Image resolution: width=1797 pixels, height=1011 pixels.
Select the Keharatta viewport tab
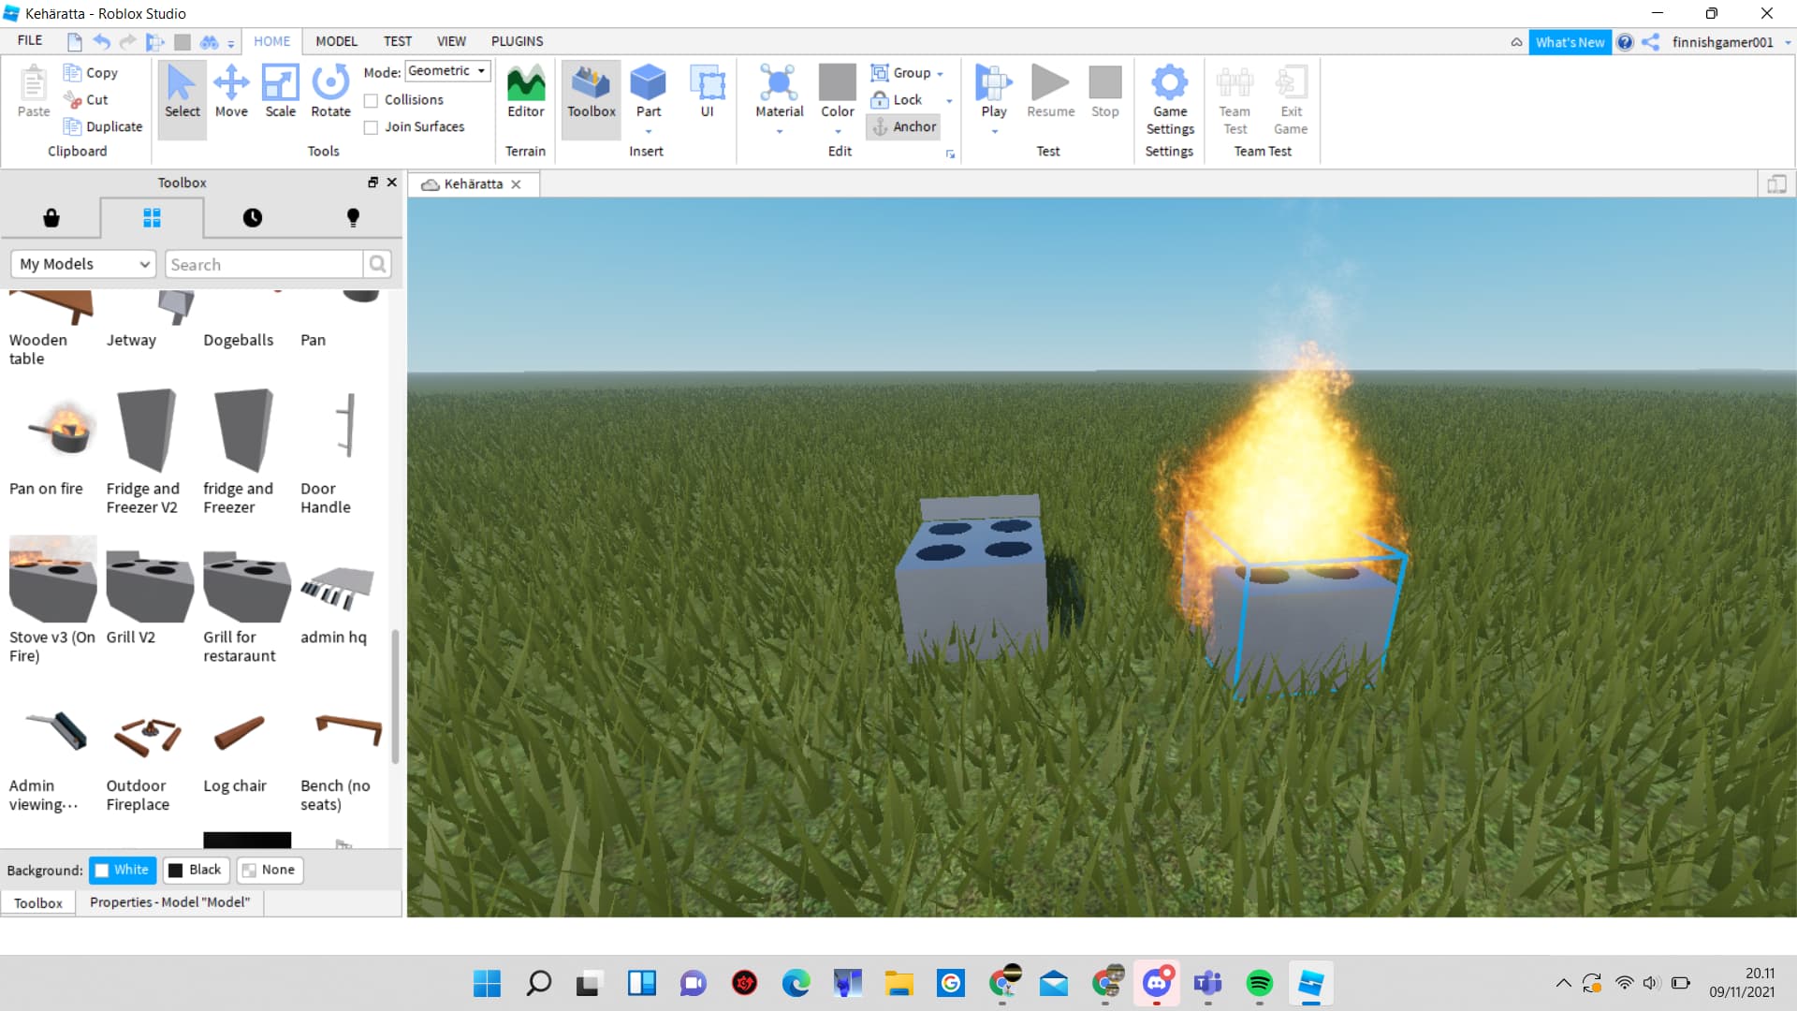473,184
